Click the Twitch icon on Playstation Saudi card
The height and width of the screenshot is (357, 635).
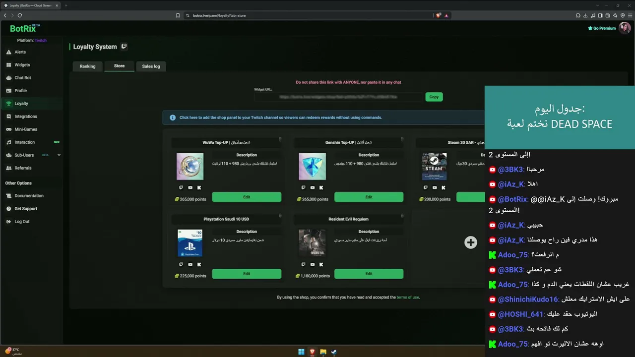click(181, 264)
